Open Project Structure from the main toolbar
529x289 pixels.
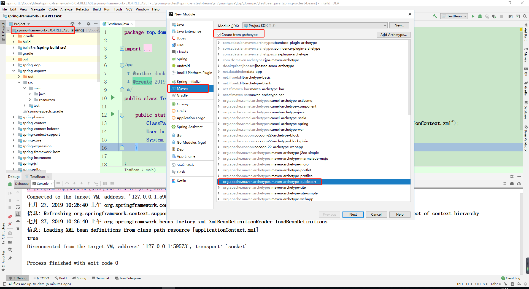pyautogui.click(x=511, y=16)
